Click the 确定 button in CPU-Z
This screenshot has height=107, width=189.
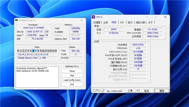(x=162, y=91)
